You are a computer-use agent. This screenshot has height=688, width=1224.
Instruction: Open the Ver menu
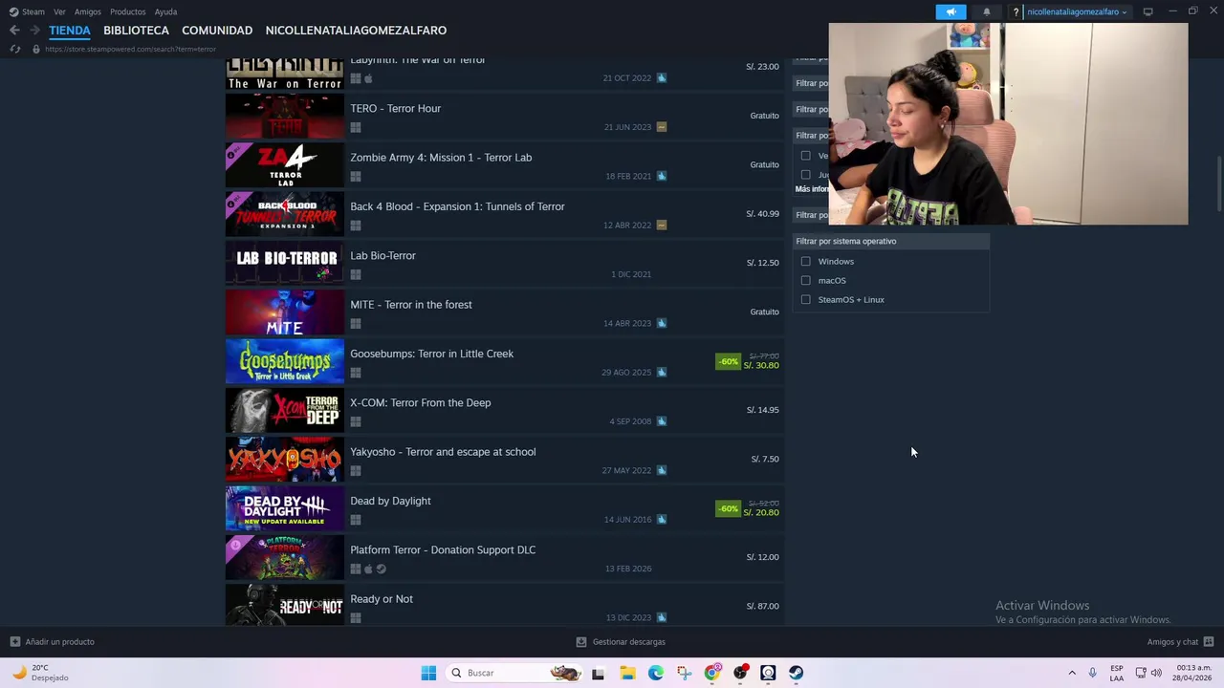[x=59, y=11]
